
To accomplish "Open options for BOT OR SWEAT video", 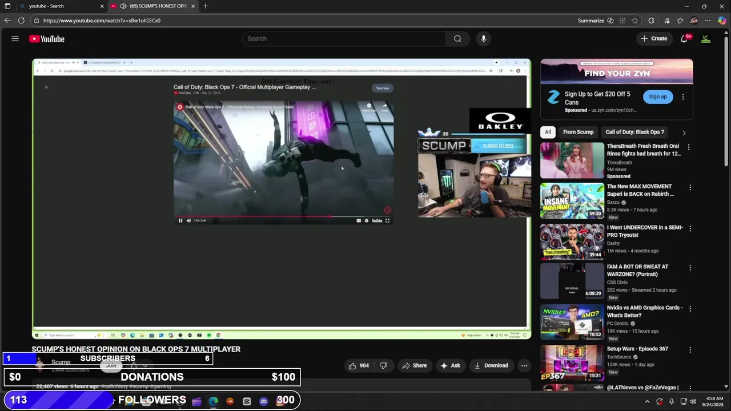I will pos(690,268).
